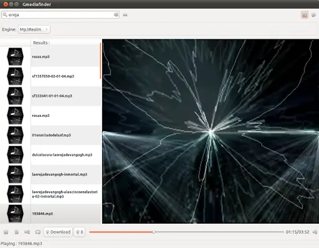Select 193846.mp3 in the results list
The width and height of the screenshot is (319, 248).
[65, 214]
